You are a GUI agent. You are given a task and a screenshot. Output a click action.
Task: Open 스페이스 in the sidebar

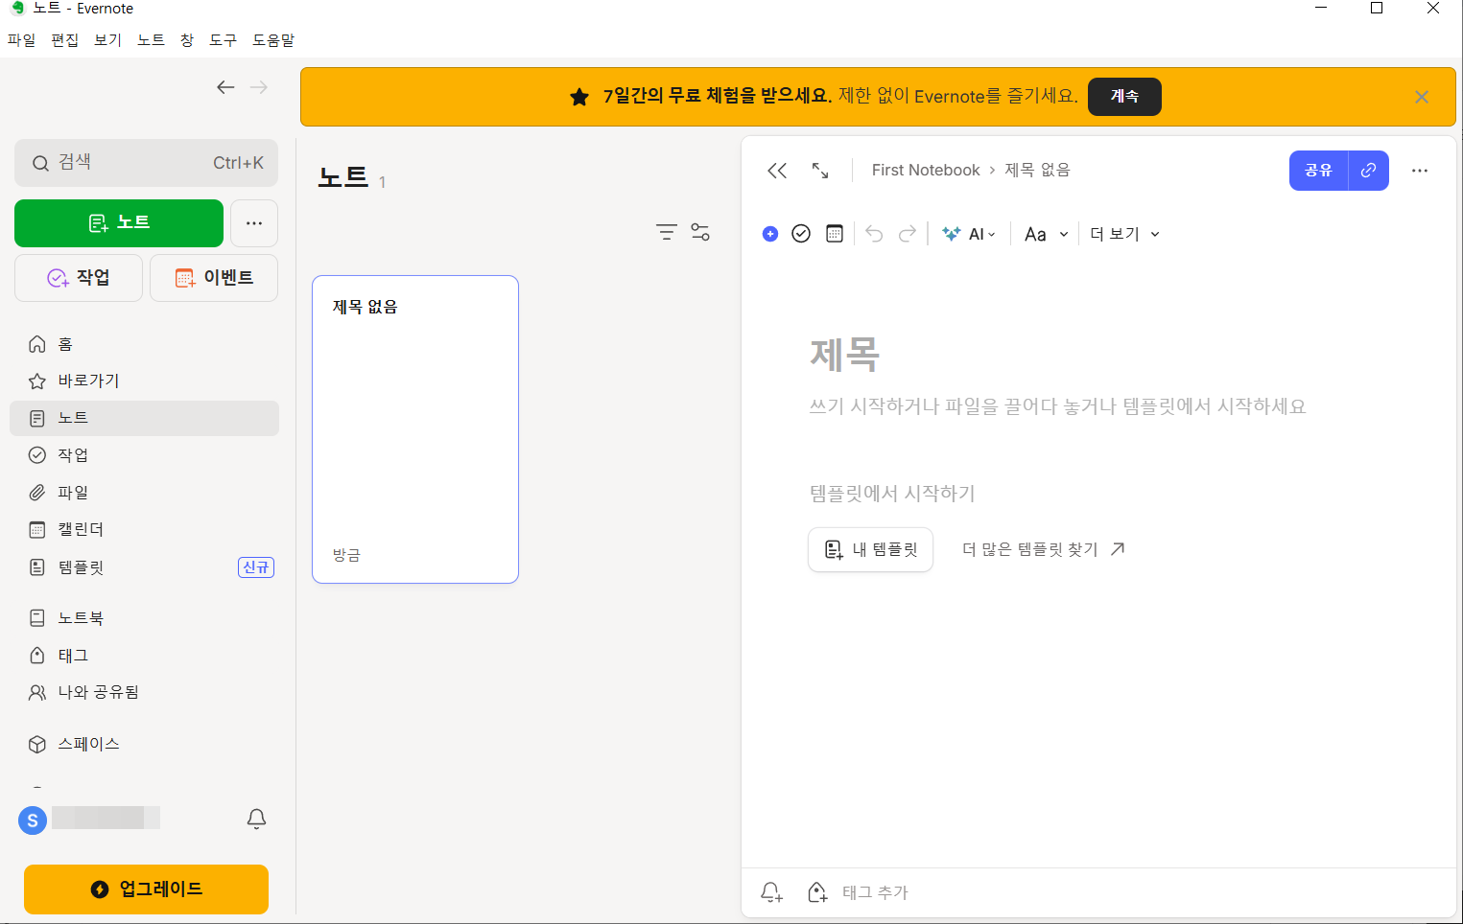click(x=144, y=745)
